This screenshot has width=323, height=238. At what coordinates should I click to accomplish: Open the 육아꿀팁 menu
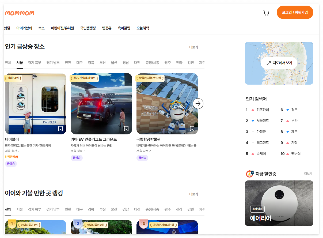124,28
